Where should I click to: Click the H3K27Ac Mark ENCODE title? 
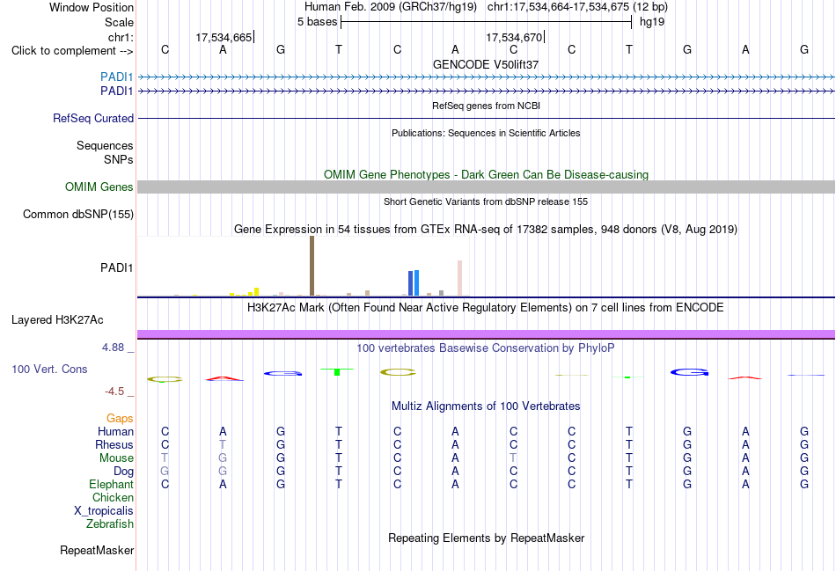[486, 308]
